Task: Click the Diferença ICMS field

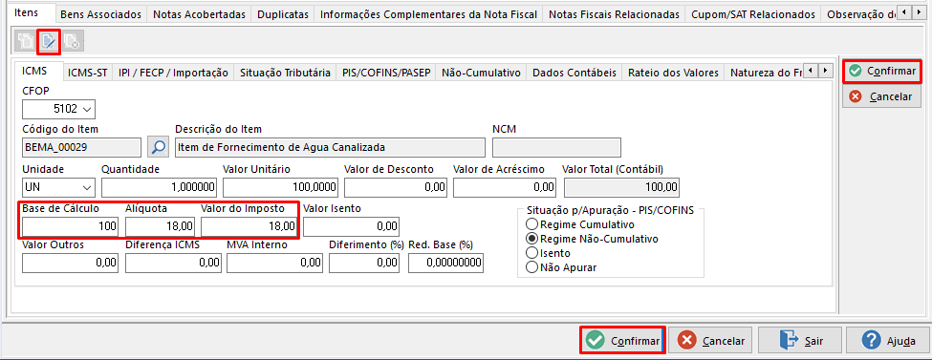Action: (x=174, y=263)
